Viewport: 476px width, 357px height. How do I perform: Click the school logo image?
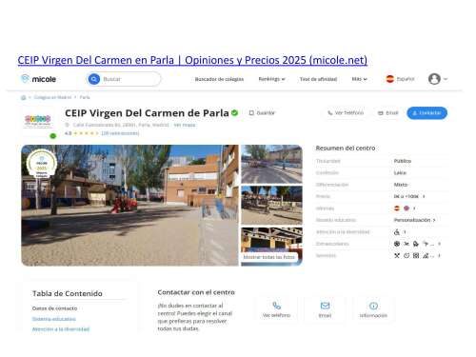tap(38, 121)
